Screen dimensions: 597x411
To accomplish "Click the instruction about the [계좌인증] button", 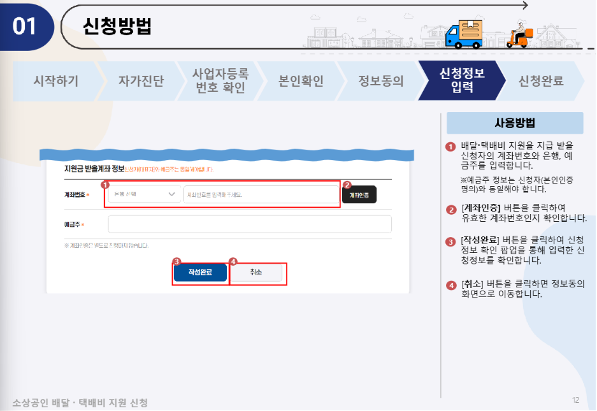I will [x=524, y=213].
